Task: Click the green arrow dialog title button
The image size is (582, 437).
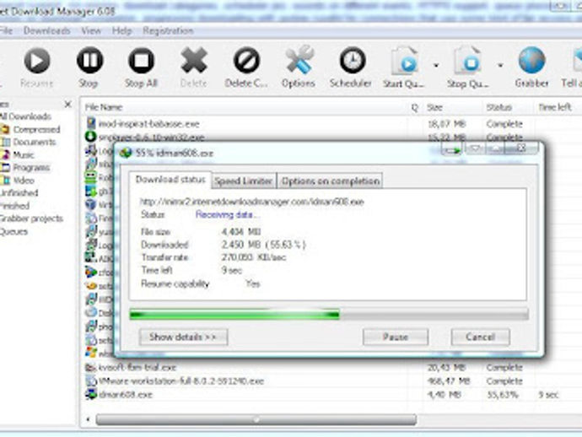Action: [452, 150]
